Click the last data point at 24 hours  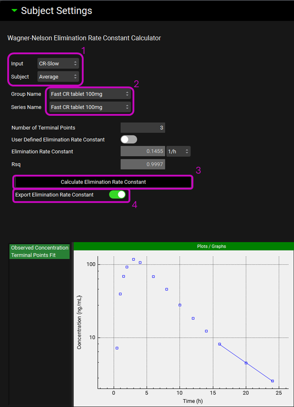[272, 381]
